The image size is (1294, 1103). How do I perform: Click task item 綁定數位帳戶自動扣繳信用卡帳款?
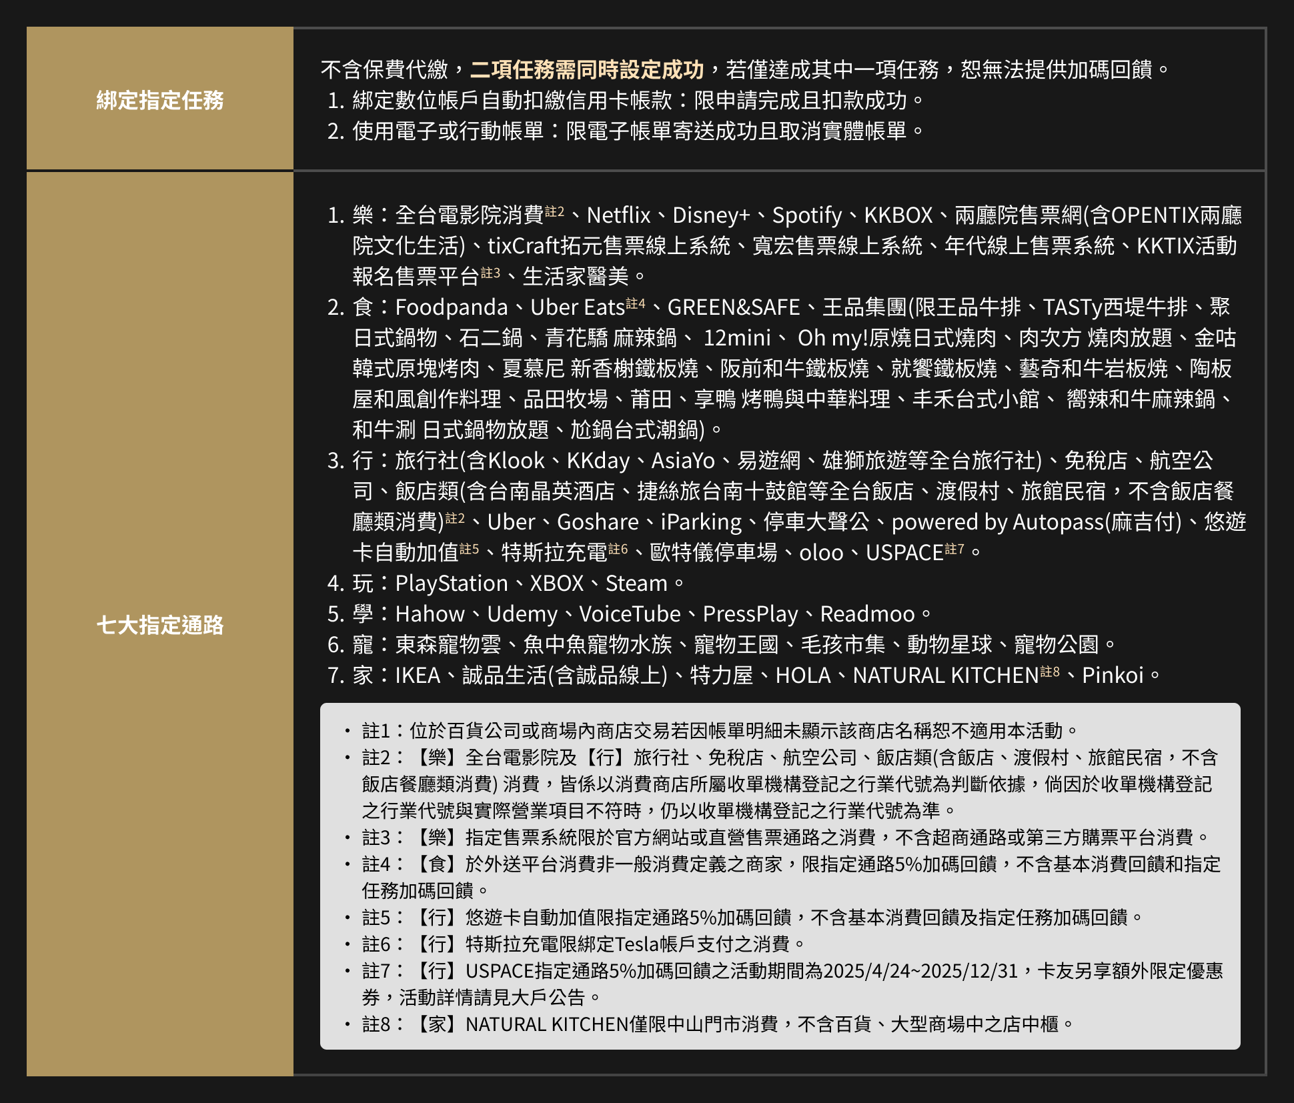click(x=512, y=101)
